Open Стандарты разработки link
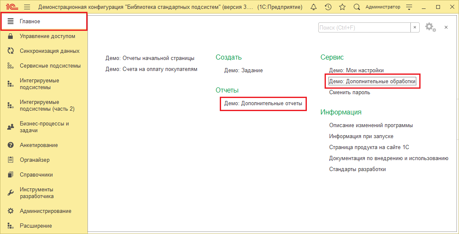The width and height of the screenshot is (459, 234). click(x=358, y=169)
